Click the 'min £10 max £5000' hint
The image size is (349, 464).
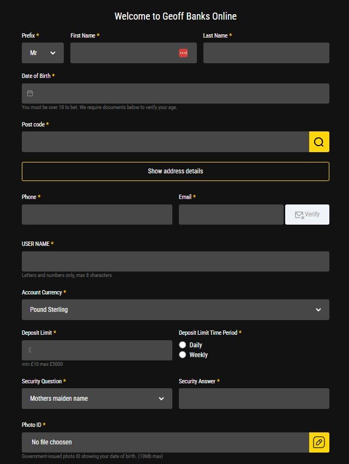pos(43,364)
